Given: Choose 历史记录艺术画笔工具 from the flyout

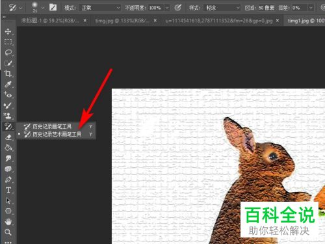Looking at the screenshot, I should click(56, 134).
